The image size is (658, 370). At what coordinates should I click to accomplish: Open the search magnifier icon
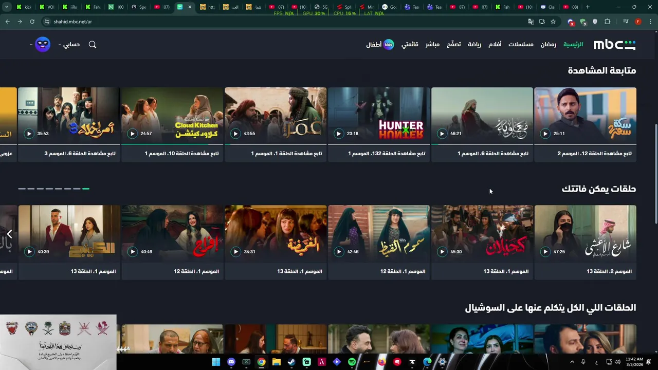point(93,45)
